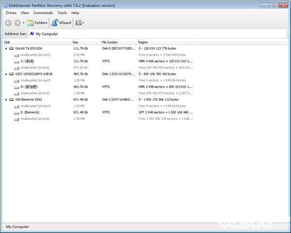Click the 'Disk 1 (WD-WCASY9...' cell
The image size is (291, 233).
tap(118, 74)
